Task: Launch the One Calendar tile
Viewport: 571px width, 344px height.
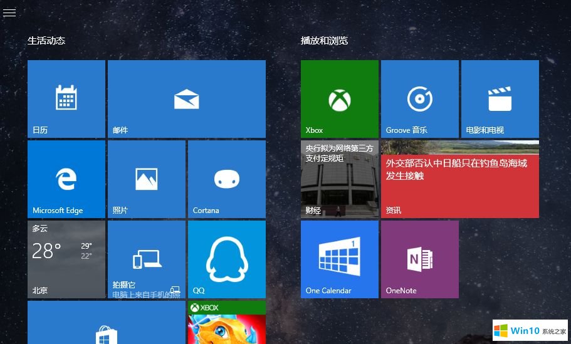Action: tap(339, 259)
